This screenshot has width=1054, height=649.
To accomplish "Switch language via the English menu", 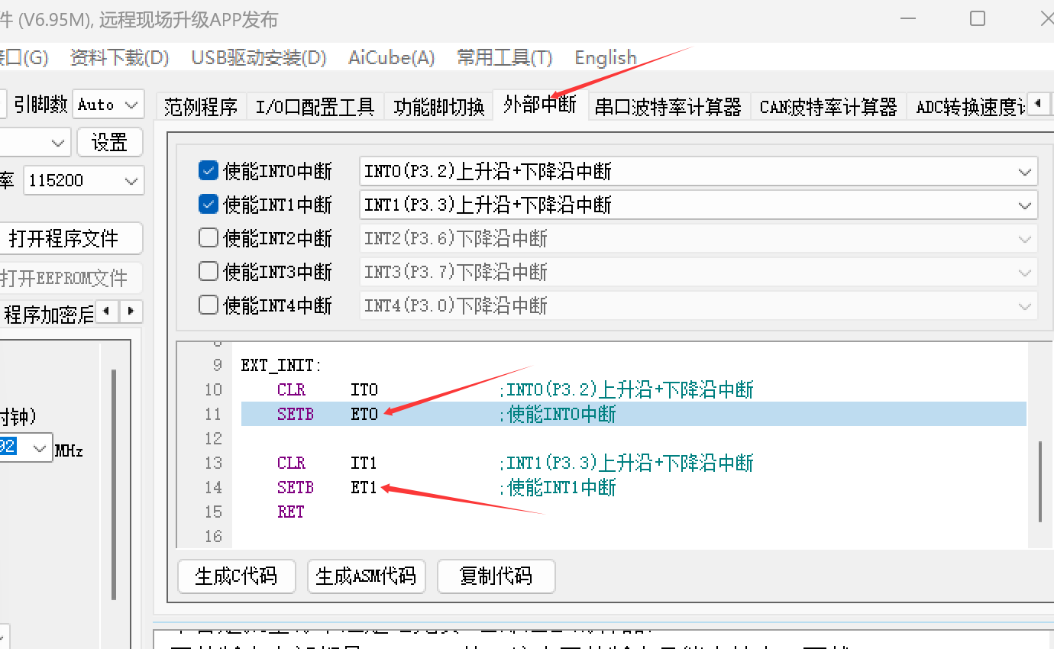I will tap(606, 57).
